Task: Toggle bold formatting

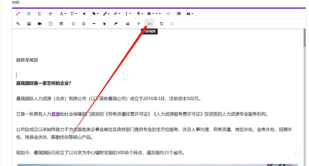Action: [29, 14]
